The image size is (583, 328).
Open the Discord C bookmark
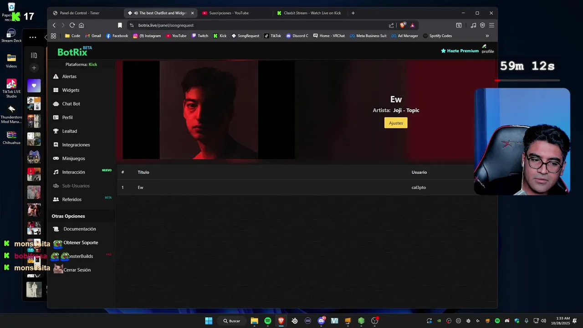tap(297, 36)
